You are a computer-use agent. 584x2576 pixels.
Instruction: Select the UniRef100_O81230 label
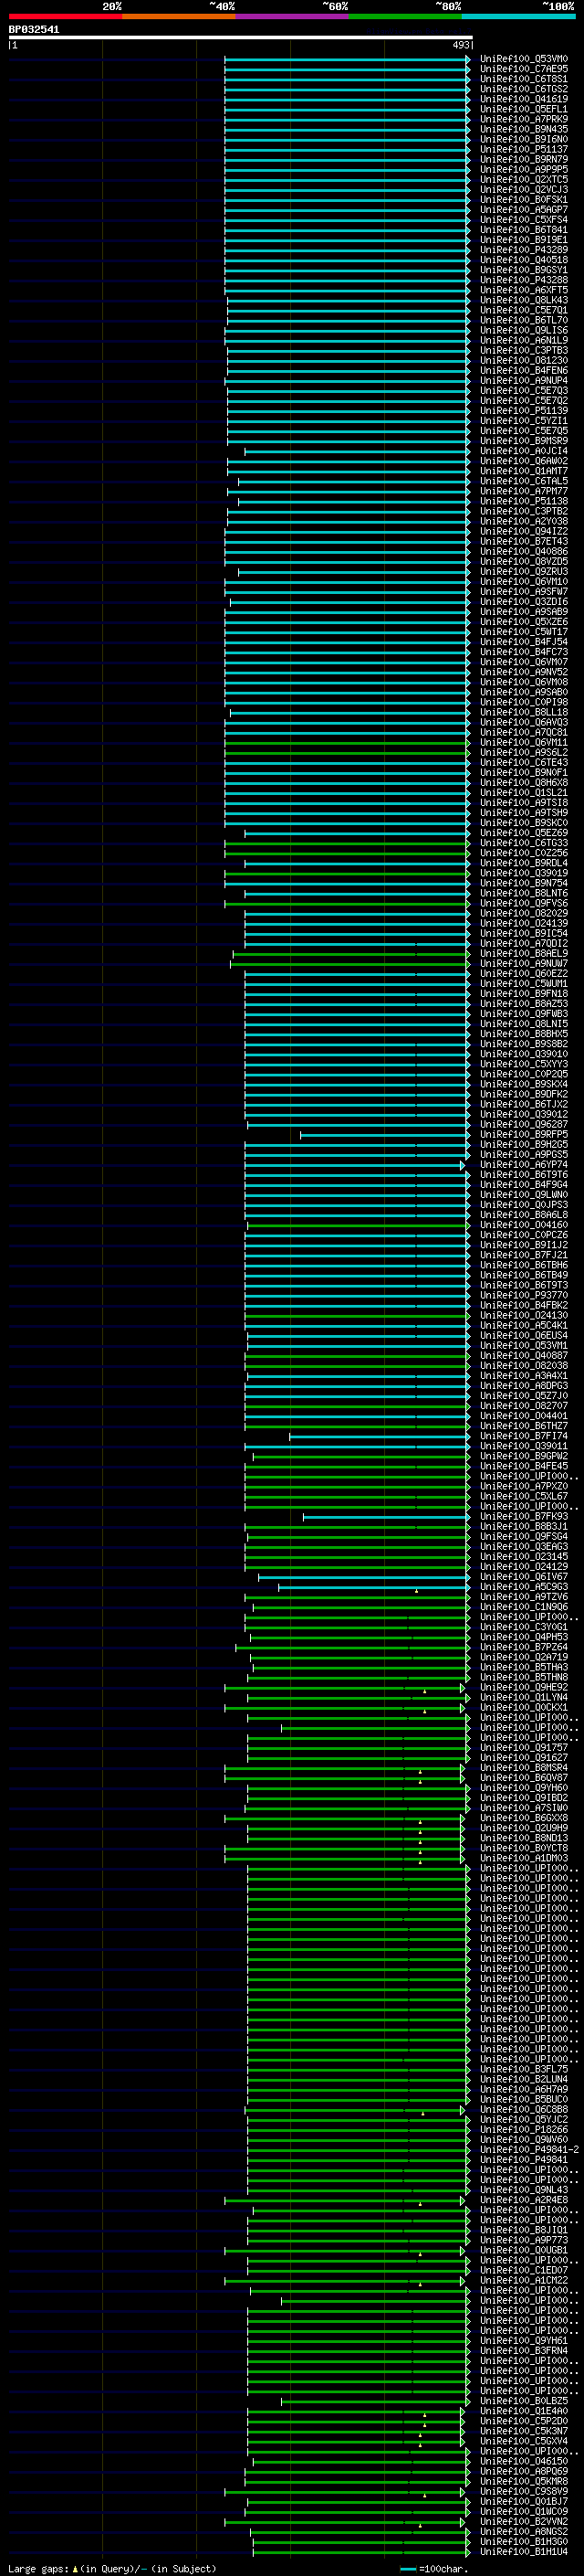(x=524, y=360)
